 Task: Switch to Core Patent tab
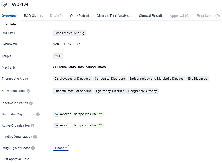[80, 16]
